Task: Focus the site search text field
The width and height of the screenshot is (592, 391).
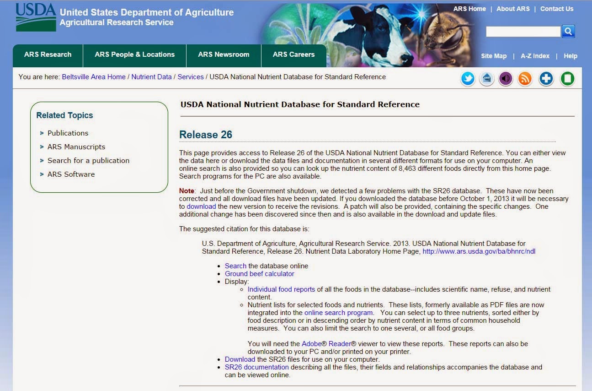Action: coord(523,32)
